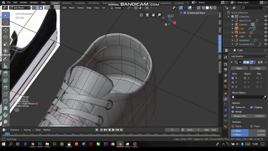Toggle the Merge option
Image resolution: width=268 pixels, height=151 pixels.
[x=233, y=112]
